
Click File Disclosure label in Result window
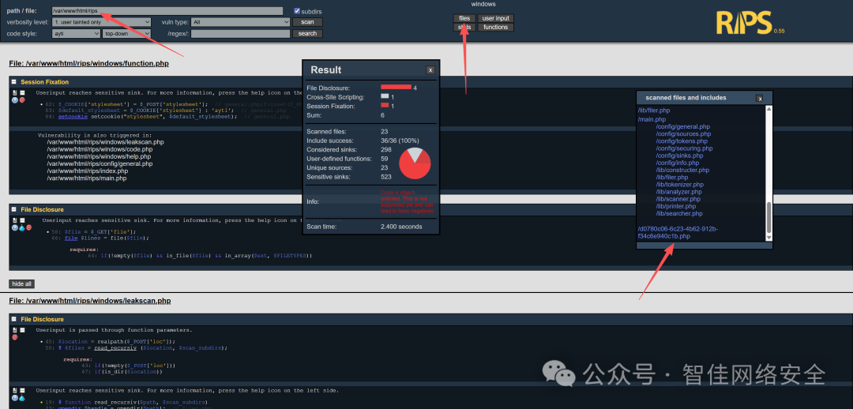[x=328, y=88]
